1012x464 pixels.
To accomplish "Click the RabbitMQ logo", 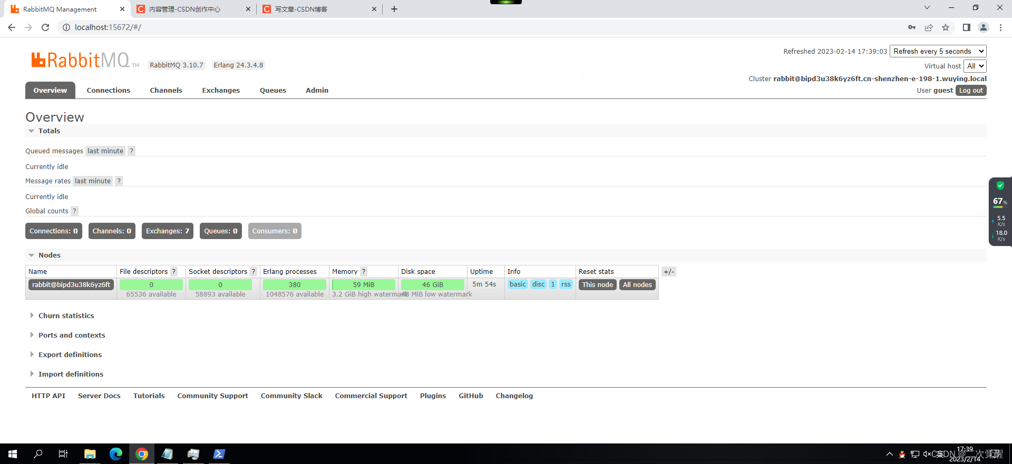I will (84, 60).
